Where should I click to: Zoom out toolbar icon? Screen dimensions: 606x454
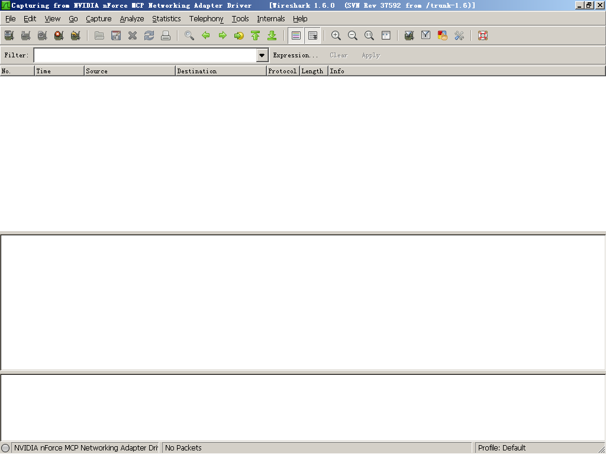click(x=353, y=35)
